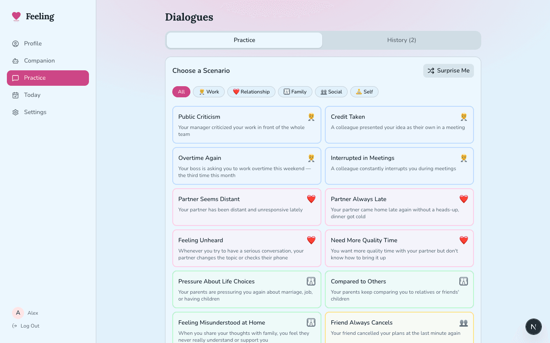Select Practice in the sidebar menu

pyautogui.click(x=48, y=78)
